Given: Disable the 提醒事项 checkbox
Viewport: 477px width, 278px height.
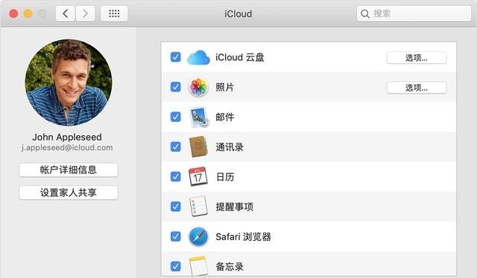Looking at the screenshot, I should 176,207.
